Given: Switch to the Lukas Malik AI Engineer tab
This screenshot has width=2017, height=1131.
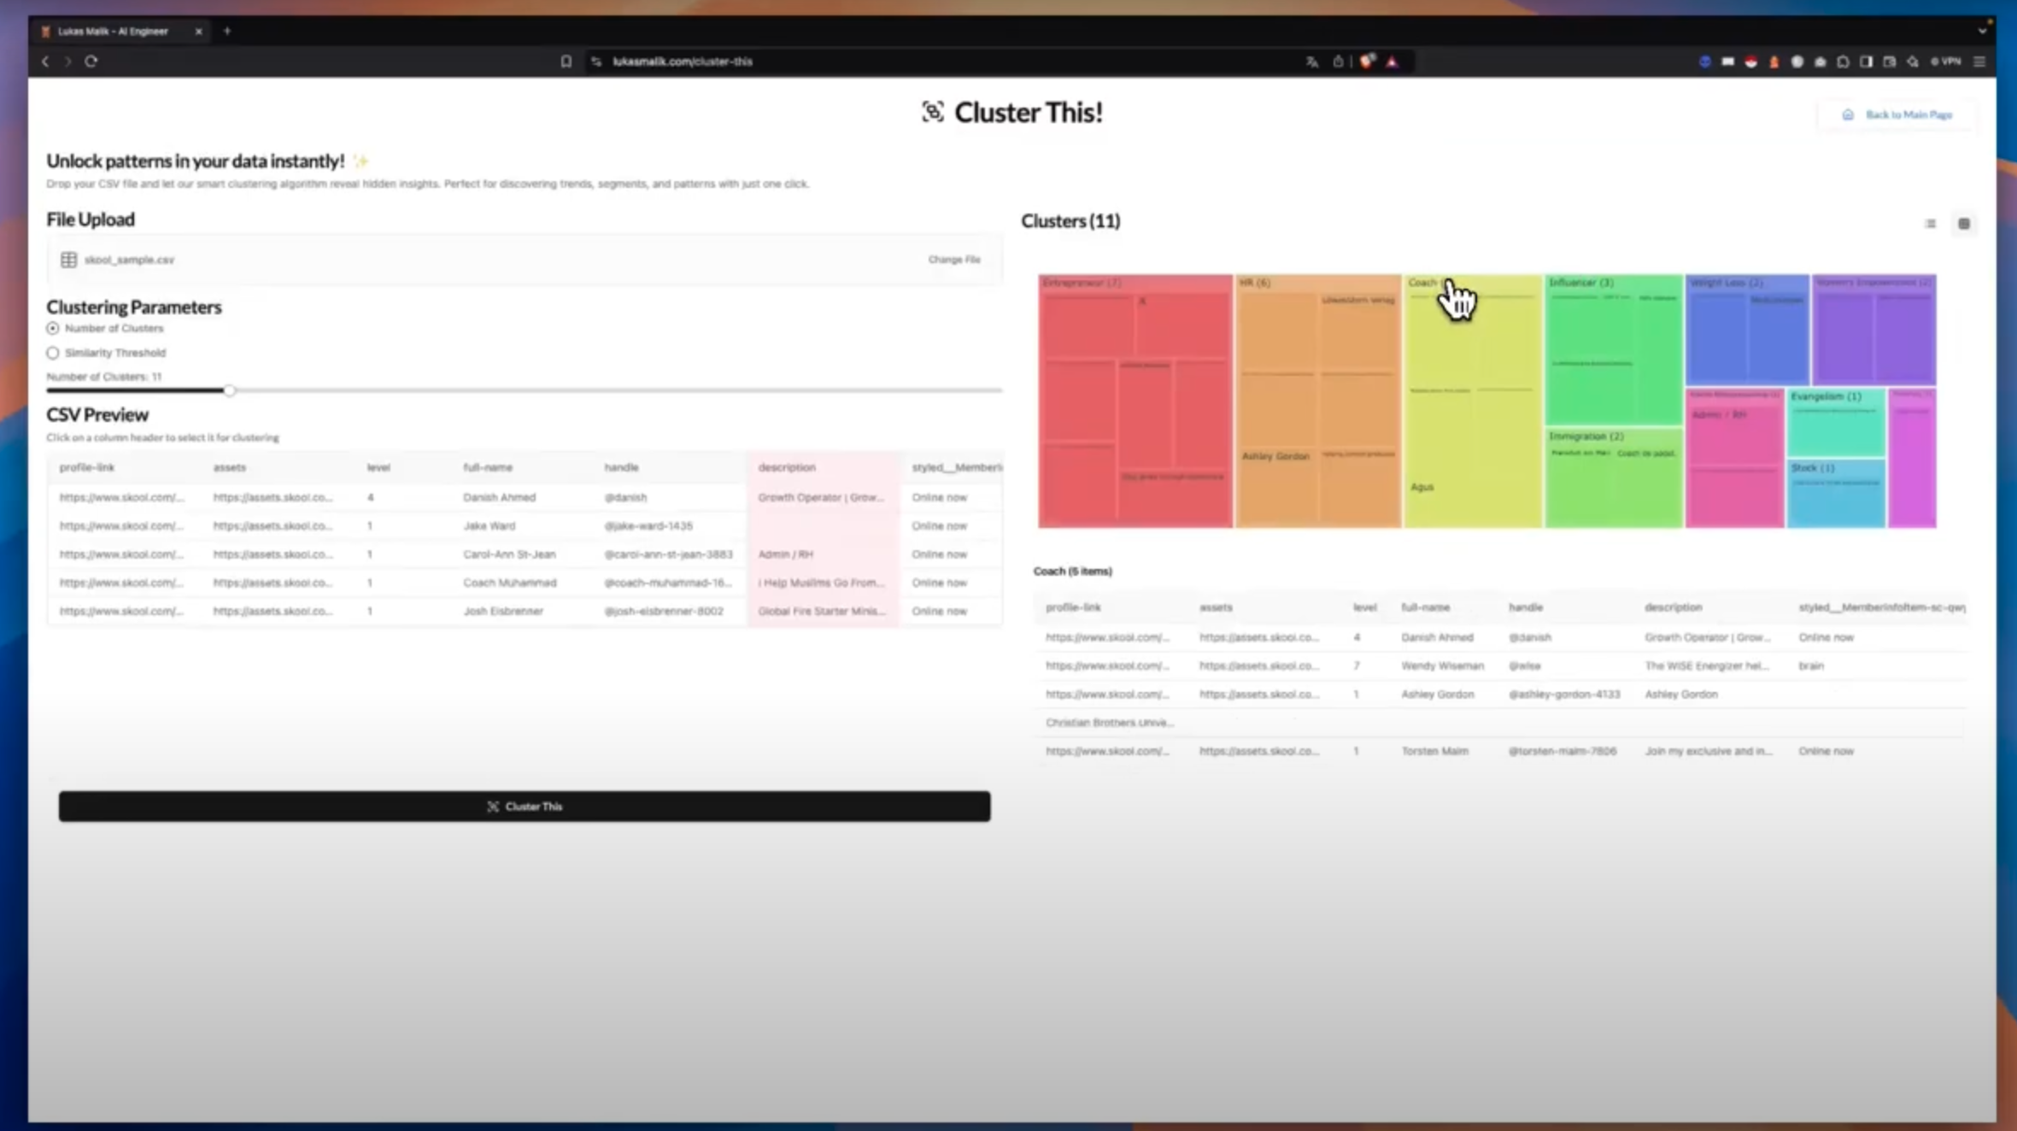Looking at the screenshot, I should tap(113, 31).
